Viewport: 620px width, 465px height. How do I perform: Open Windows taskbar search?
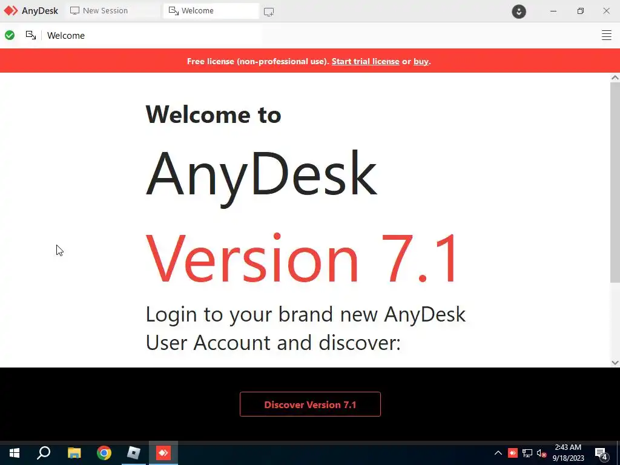click(44, 453)
